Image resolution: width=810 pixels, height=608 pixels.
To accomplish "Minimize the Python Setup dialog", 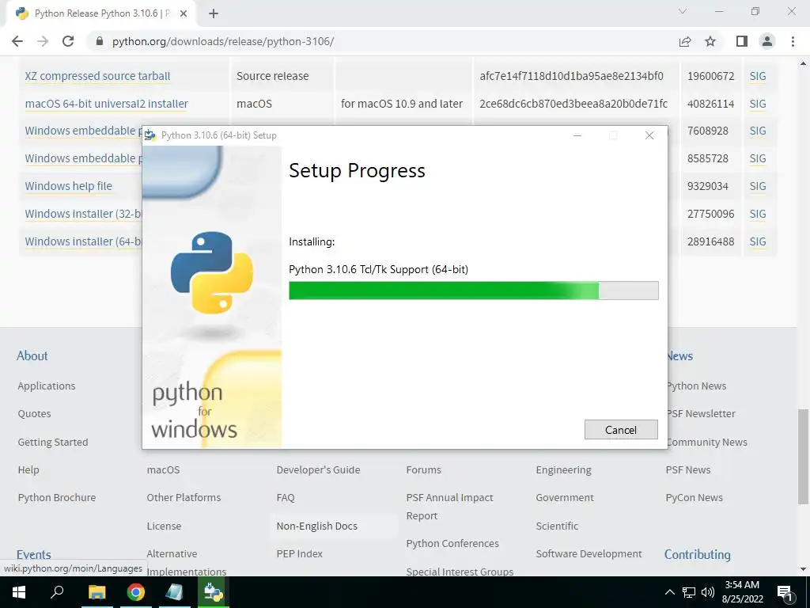I will pos(577,135).
